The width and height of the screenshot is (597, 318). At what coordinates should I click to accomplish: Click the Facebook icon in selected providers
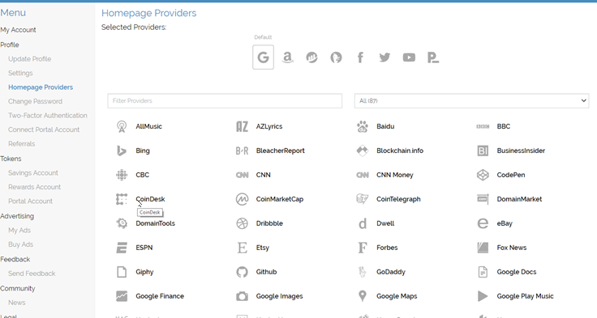(360, 57)
